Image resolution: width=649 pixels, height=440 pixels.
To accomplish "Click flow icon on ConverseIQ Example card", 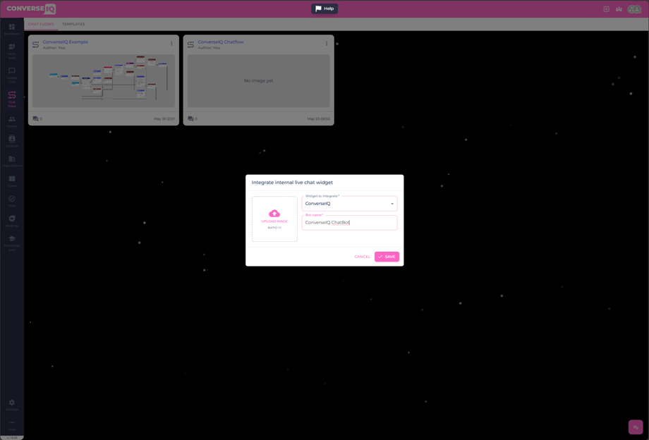I will point(35,44).
